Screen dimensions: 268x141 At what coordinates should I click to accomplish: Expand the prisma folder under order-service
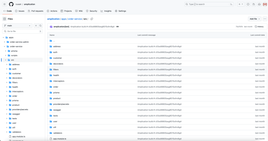[6, 51]
